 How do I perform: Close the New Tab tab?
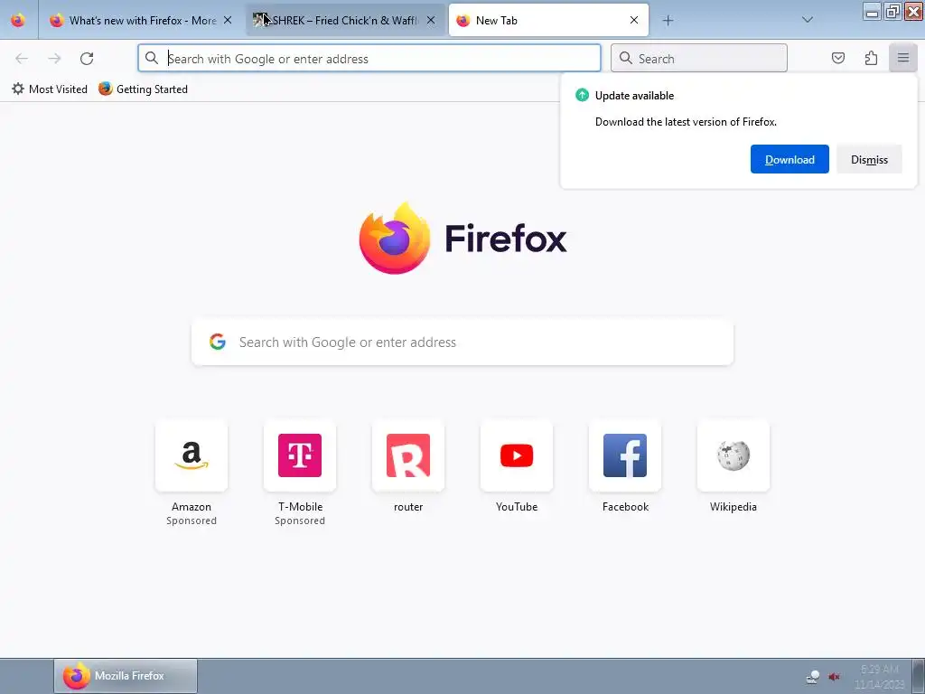coord(634,20)
